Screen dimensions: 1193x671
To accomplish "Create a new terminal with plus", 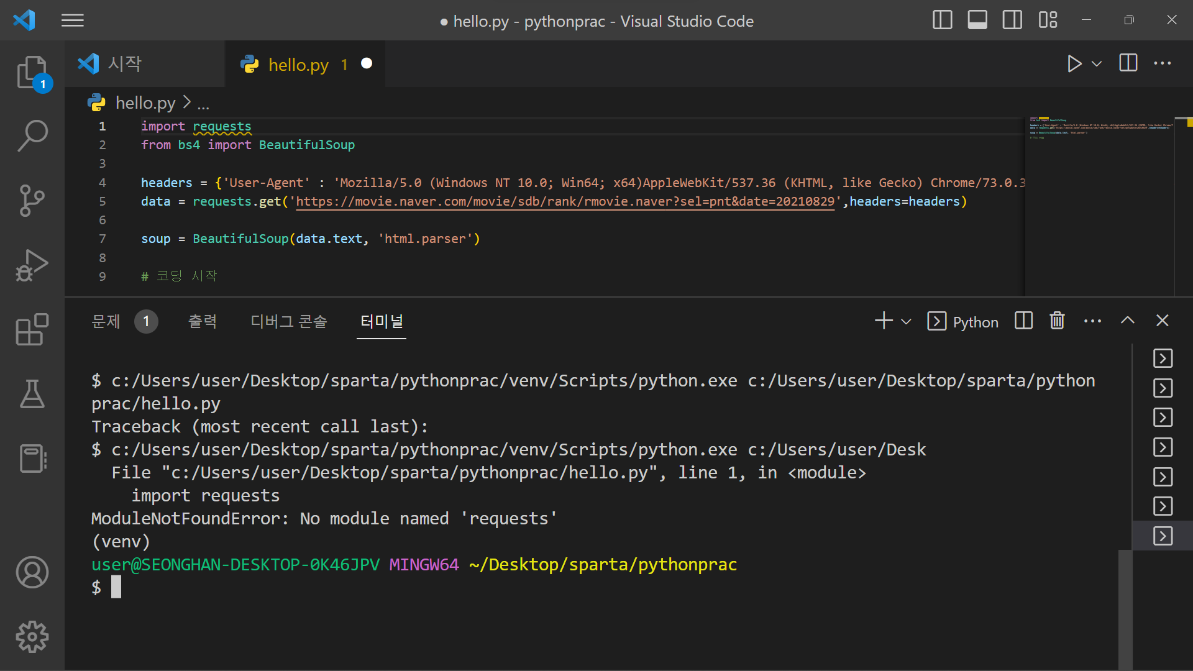I will [884, 321].
